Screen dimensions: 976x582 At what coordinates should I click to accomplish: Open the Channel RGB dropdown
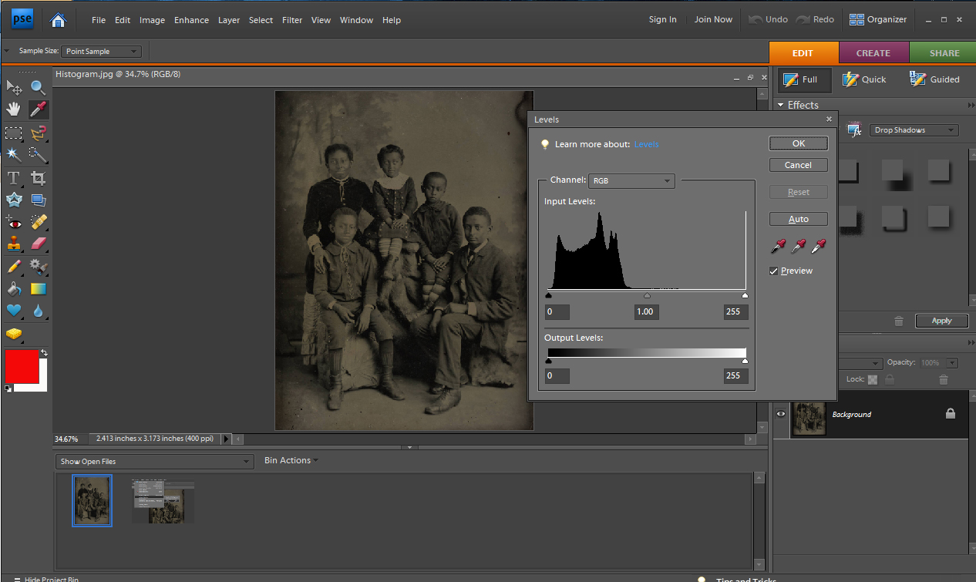click(631, 181)
